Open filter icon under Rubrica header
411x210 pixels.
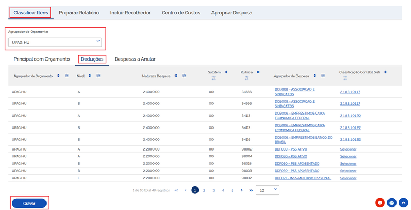(246, 78)
